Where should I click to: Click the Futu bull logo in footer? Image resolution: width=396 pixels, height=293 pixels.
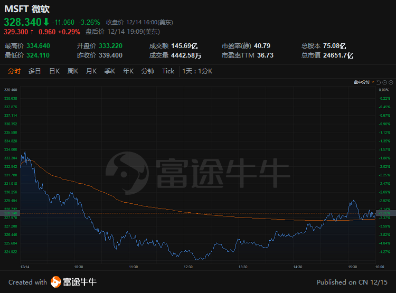click(56, 282)
